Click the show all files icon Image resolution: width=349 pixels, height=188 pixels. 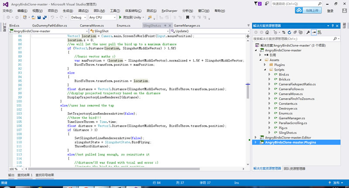coord(301,32)
